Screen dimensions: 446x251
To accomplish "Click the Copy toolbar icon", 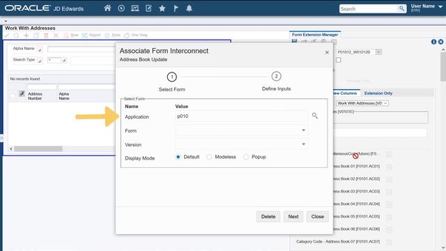I will (x=36, y=36).
